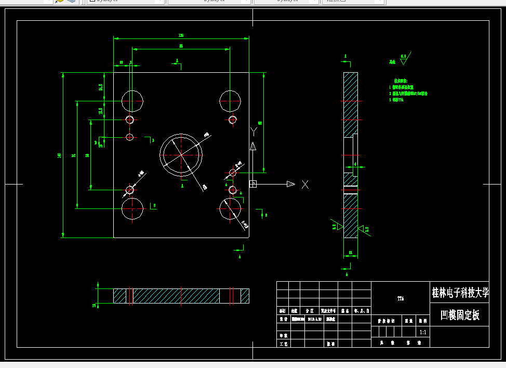Pick the top-left large hole center mark
Screen dimensions: 506x368
pos(132,101)
